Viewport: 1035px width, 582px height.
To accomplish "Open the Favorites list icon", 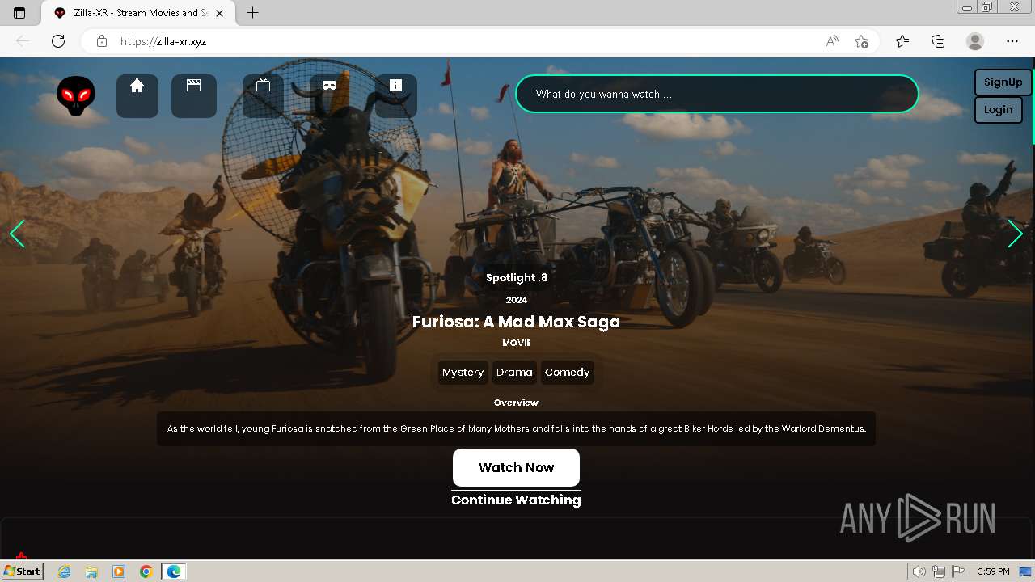I will [902, 41].
